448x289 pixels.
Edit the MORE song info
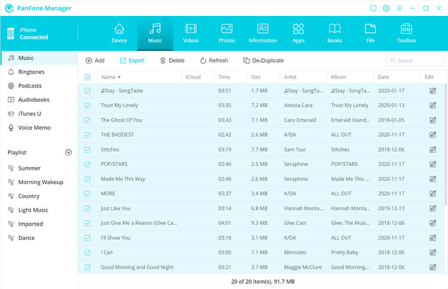click(433, 194)
